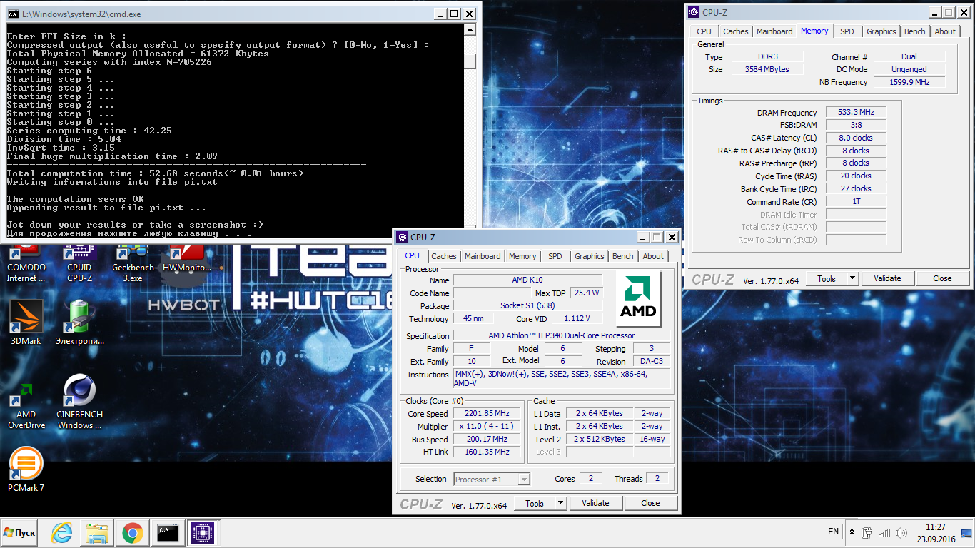Click Tools button in front CPU-Z window
The width and height of the screenshot is (975, 548).
pyautogui.click(x=535, y=503)
